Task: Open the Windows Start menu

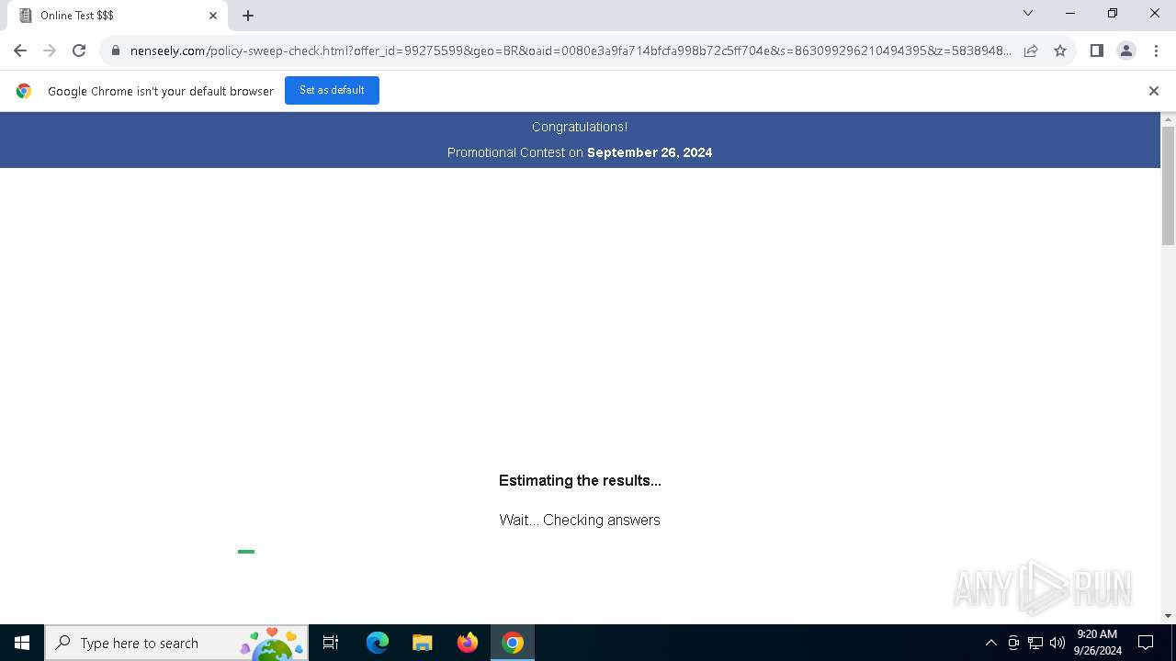Action: pyautogui.click(x=22, y=643)
